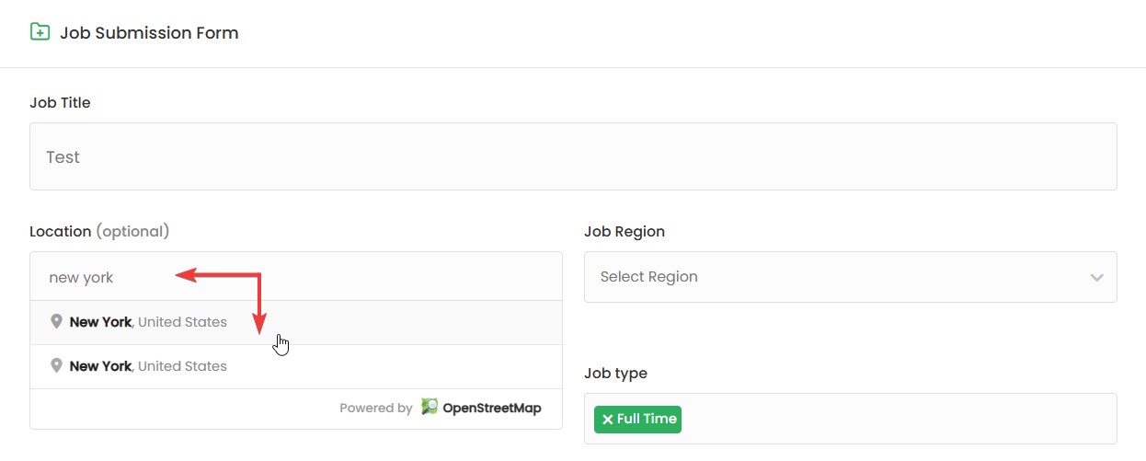Click the Job type label
Viewport: 1146px width, 461px height.
pyautogui.click(x=615, y=374)
